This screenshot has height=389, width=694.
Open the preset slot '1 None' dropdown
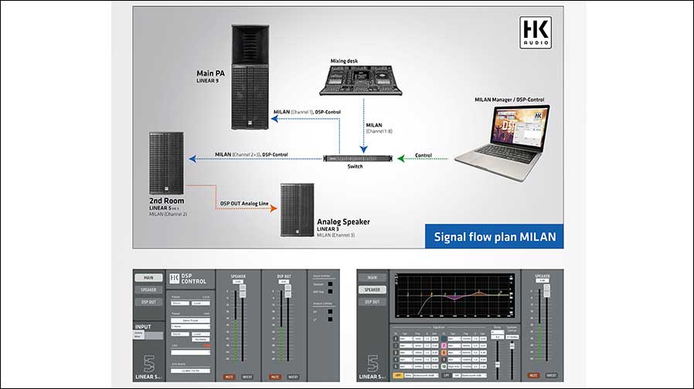click(x=190, y=326)
